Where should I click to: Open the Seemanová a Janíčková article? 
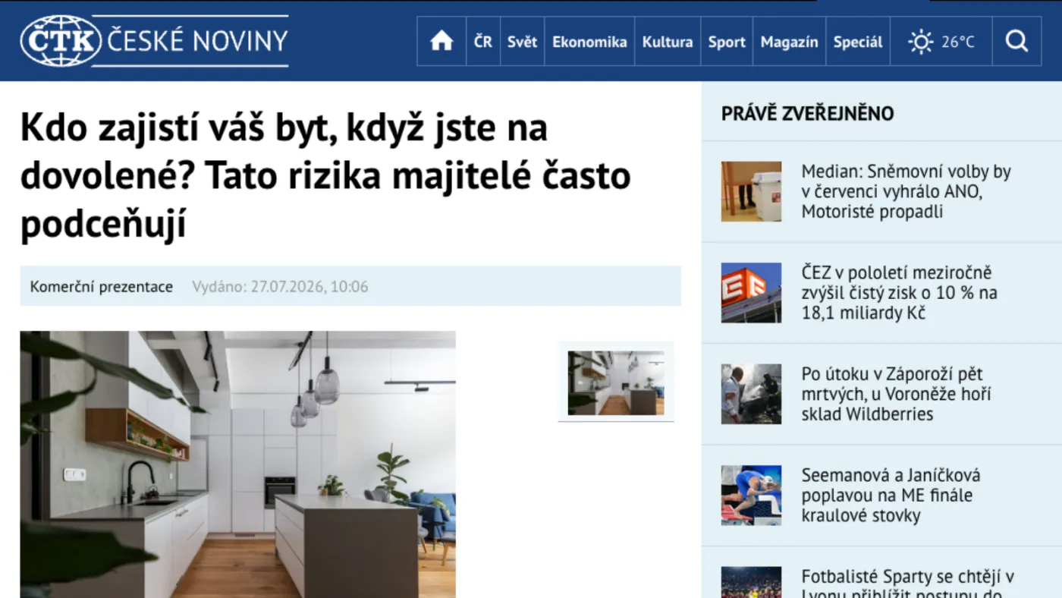pos(891,496)
